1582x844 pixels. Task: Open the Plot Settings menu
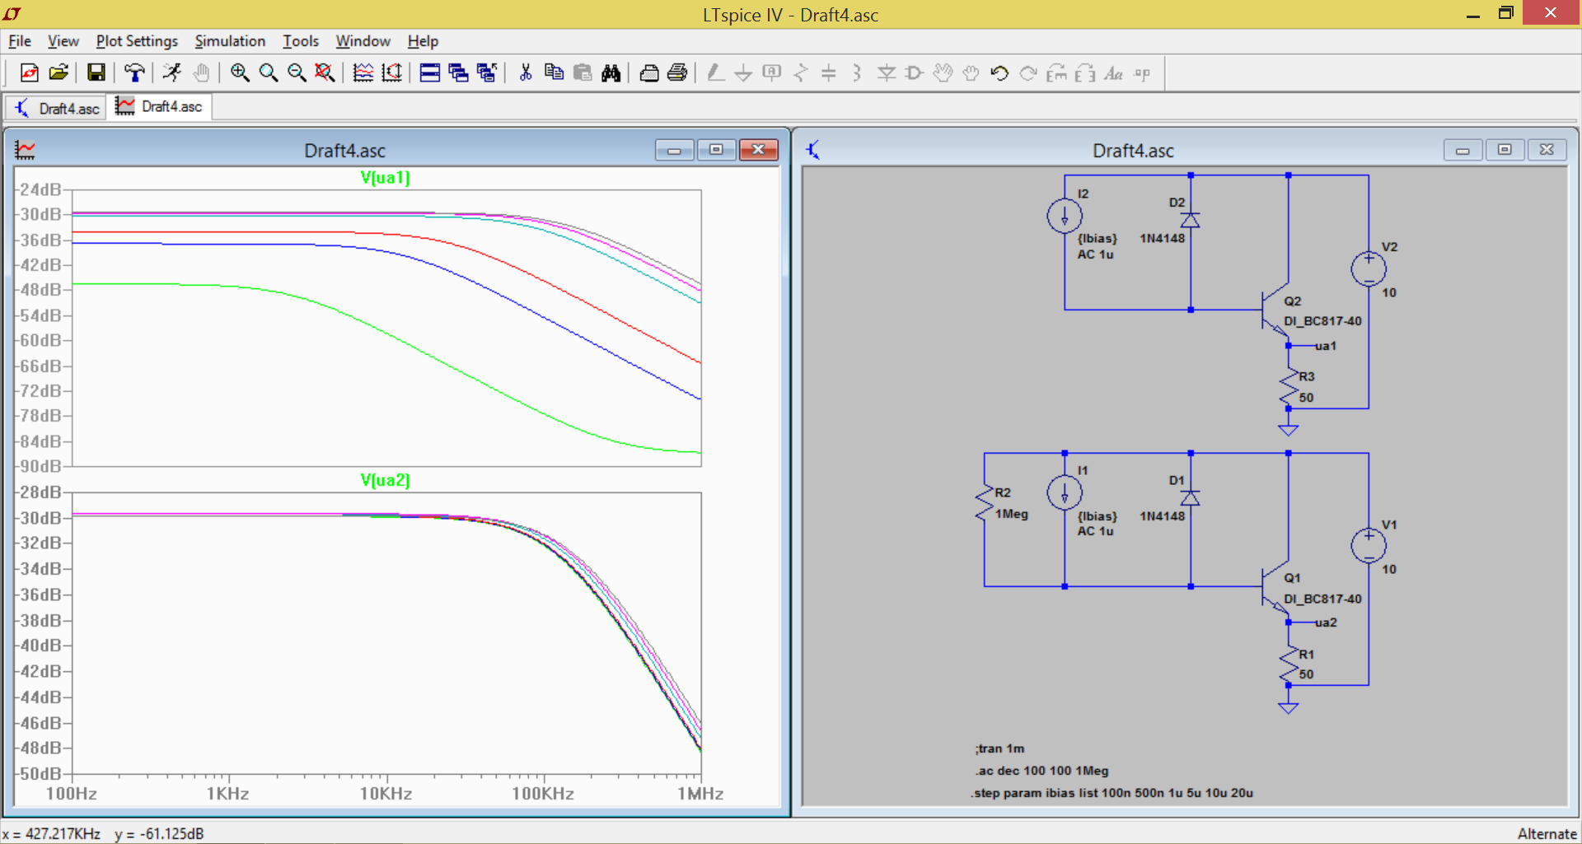(137, 41)
